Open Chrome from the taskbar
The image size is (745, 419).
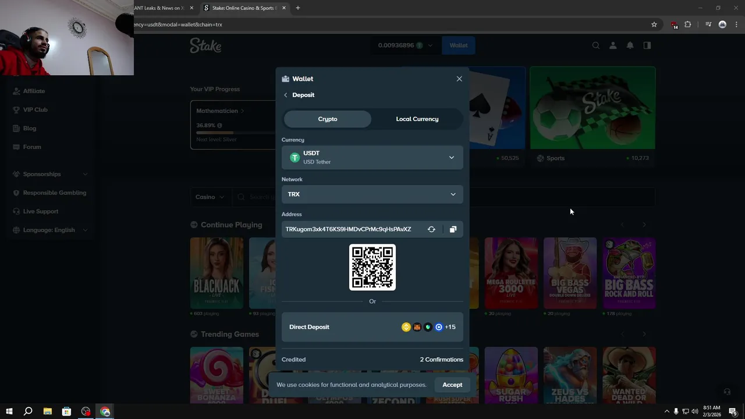click(105, 411)
